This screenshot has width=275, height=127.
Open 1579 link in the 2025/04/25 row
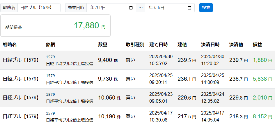pos(51,76)
